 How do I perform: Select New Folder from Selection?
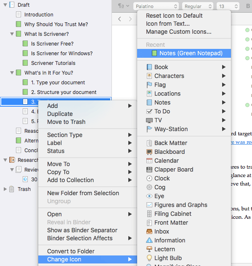(88, 193)
